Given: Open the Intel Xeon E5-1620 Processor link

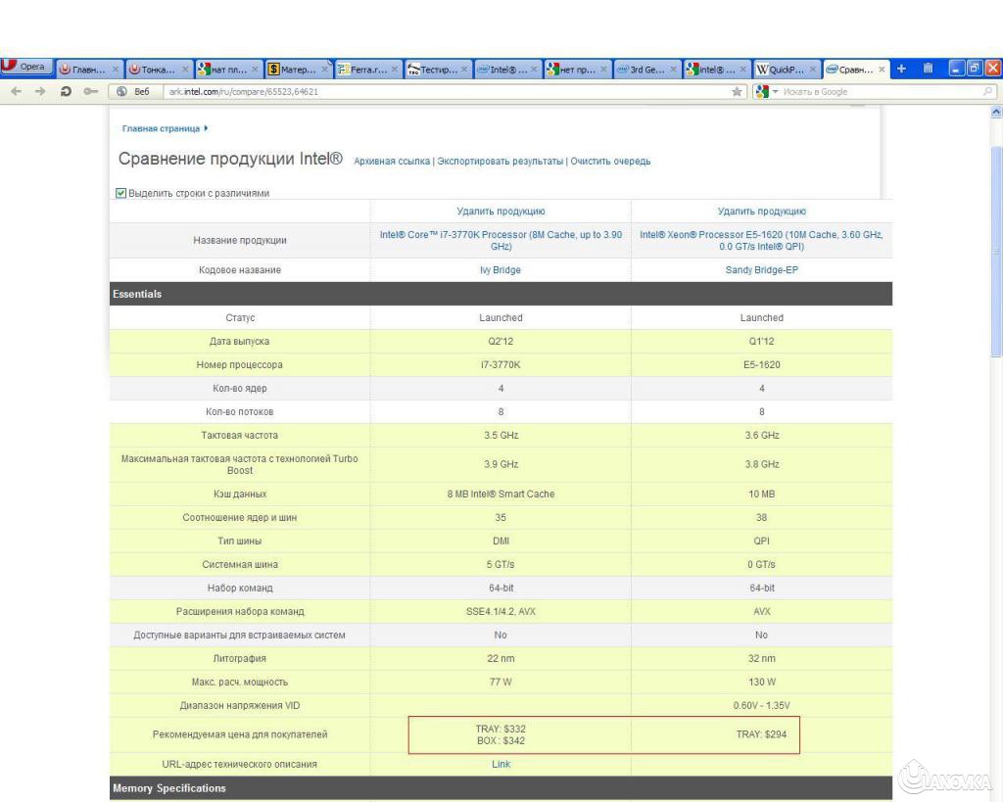Looking at the screenshot, I should pyautogui.click(x=762, y=241).
